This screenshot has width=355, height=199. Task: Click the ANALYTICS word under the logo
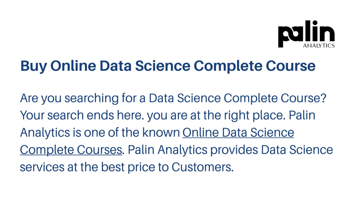coord(319,46)
